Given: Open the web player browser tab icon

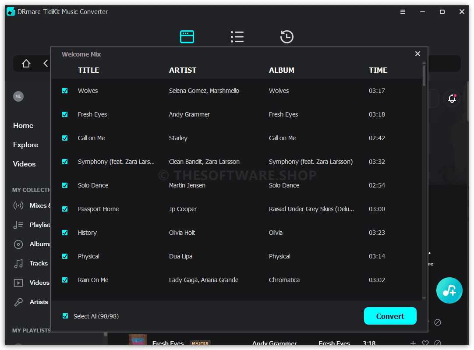Looking at the screenshot, I should pos(187,37).
